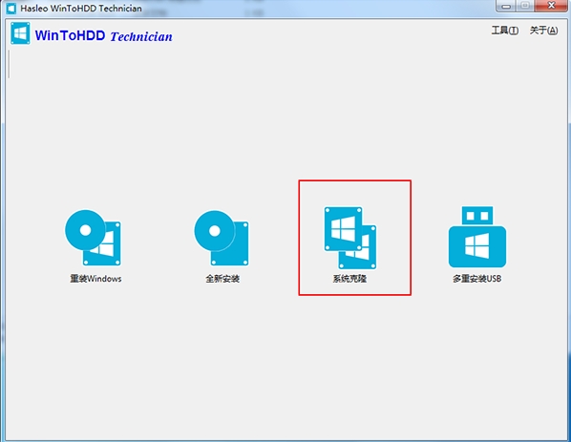Minimize the WinToHDD window
Screen dimensions: 571x442
(x=506, y=6)
